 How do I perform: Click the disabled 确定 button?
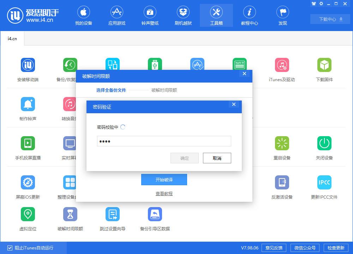point(185,158)
